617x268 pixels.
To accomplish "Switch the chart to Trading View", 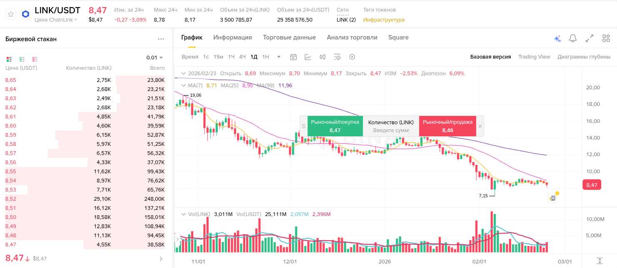I will pos(534,57).
